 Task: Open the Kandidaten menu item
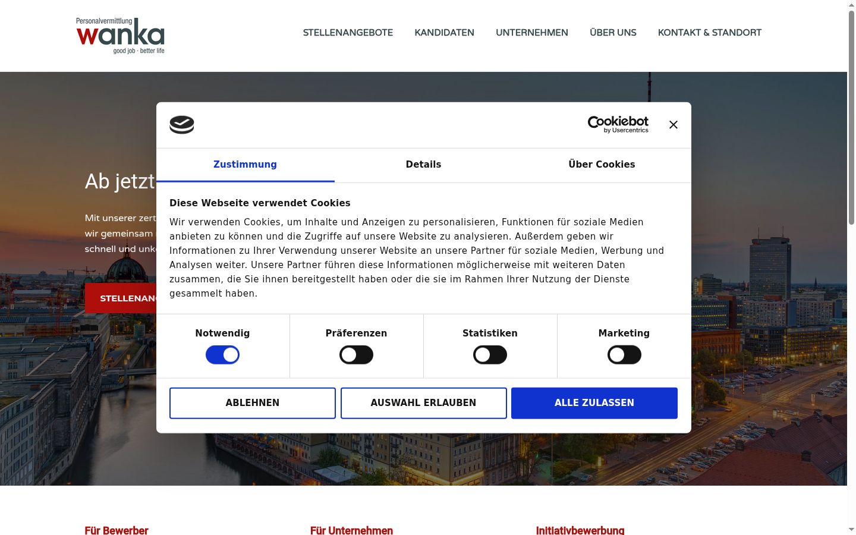point(445,33)
